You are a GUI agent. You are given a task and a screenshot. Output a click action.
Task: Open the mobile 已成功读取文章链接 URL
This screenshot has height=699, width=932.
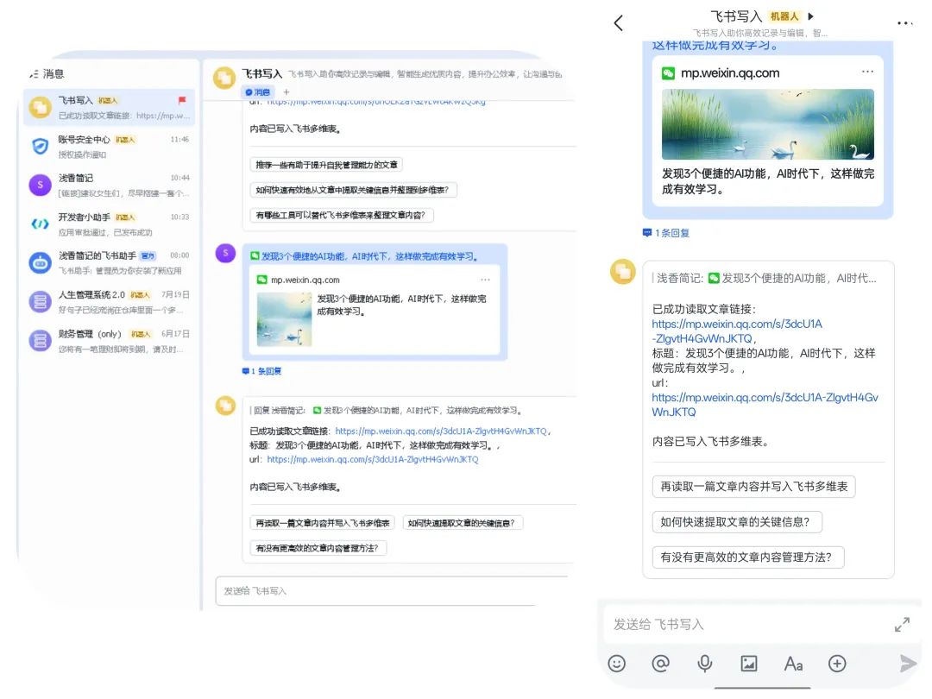point(737,331)
